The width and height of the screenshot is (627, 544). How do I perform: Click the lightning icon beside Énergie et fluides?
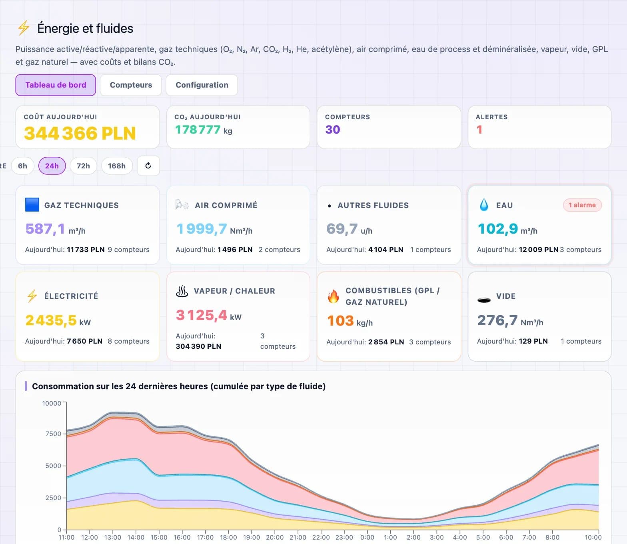(24, 28)
